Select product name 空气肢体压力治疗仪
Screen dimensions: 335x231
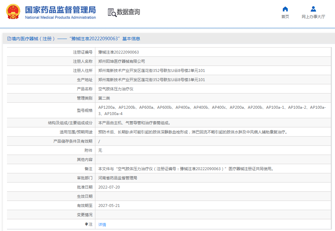[x=116, y=89]
